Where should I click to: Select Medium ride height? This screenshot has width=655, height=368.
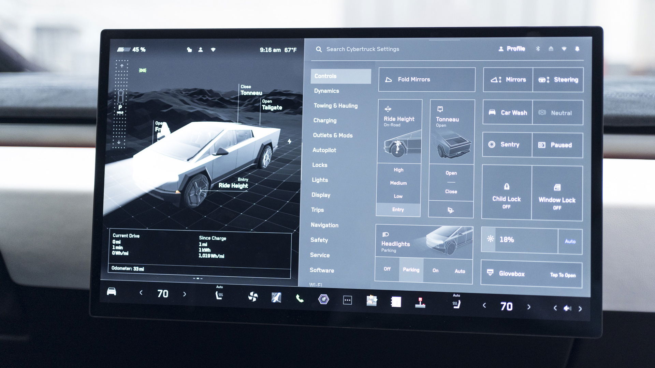click(398, 183)
